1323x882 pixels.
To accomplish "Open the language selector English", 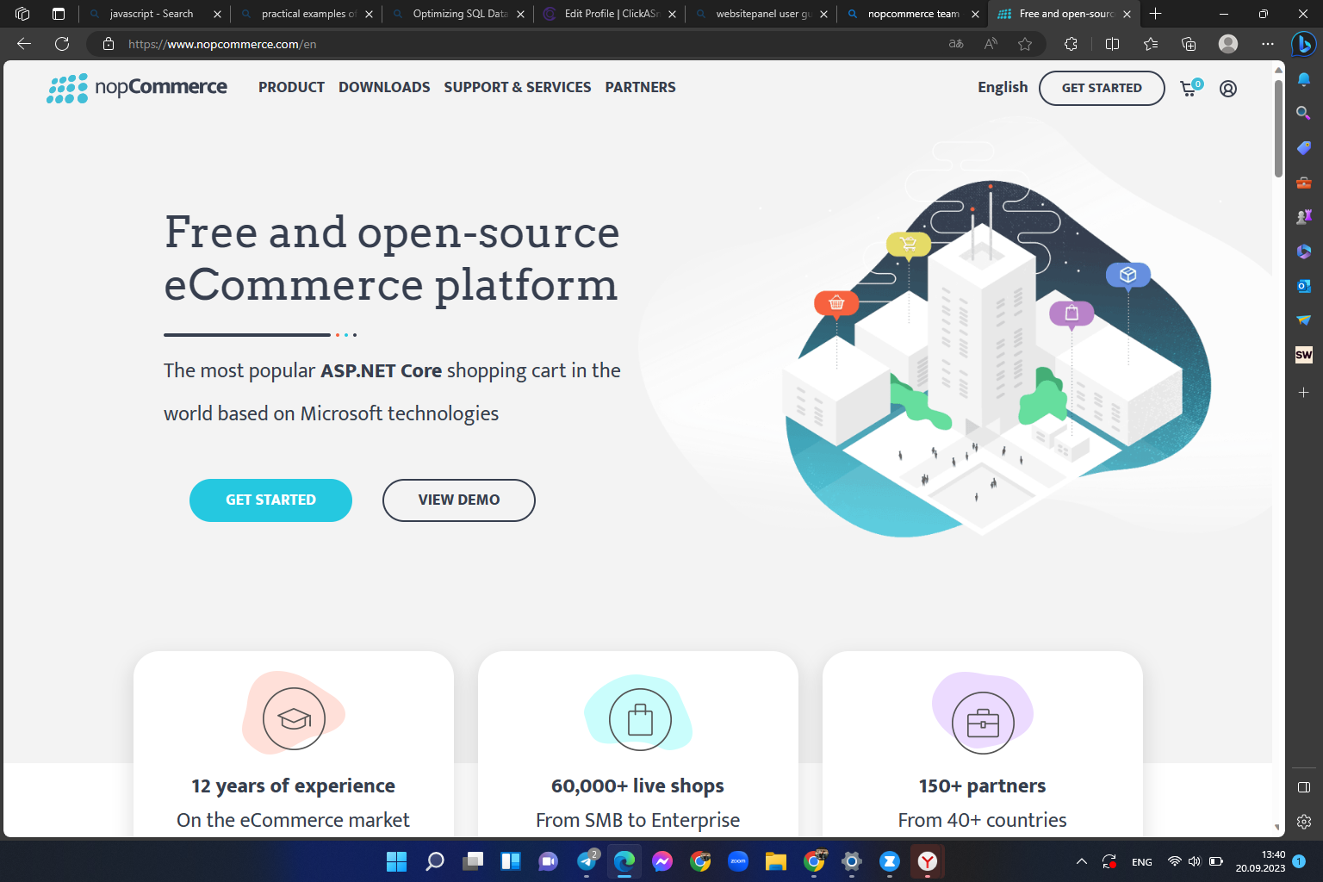I will pyautogui.click(x=1003, y=88).
